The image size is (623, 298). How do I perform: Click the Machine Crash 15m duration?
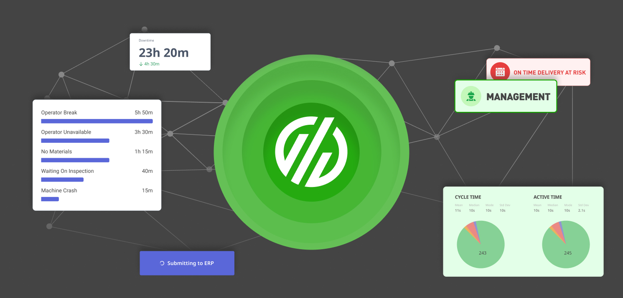[x=147, y=191]
